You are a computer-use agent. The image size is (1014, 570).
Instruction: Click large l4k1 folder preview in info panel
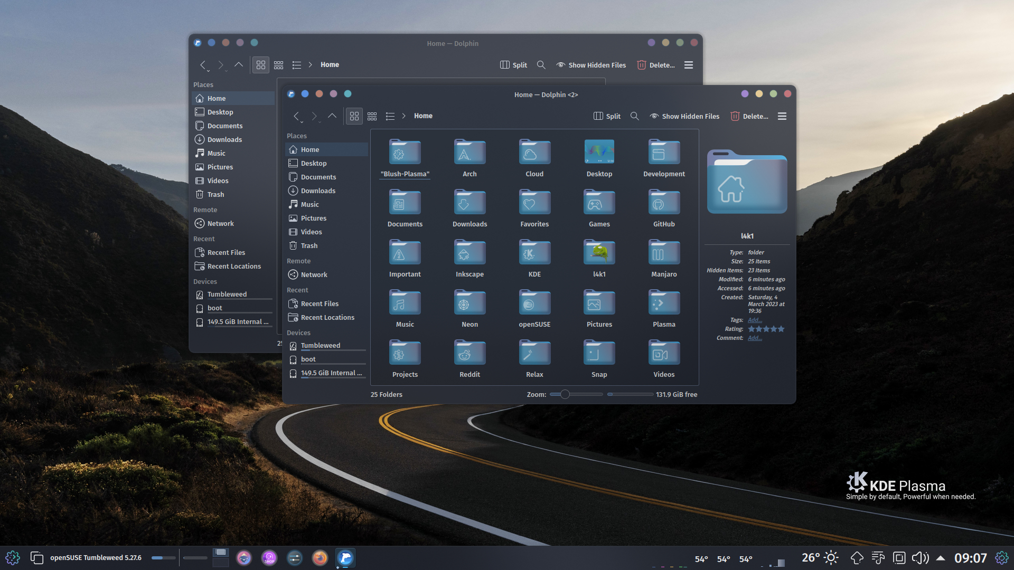(747, 182)
